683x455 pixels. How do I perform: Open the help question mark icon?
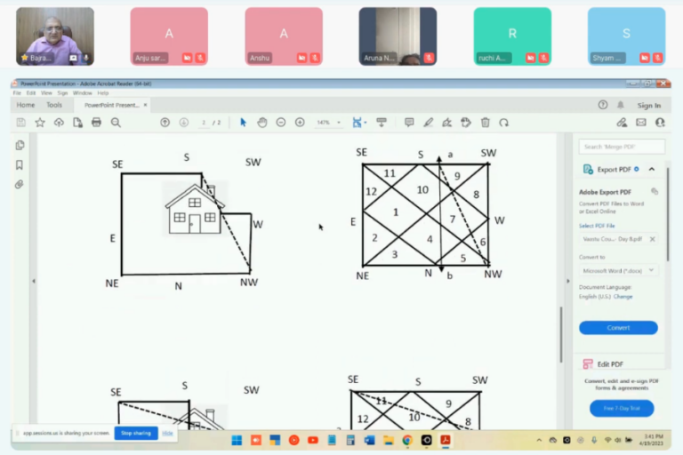pyautogui.click(x=603, y=105)
